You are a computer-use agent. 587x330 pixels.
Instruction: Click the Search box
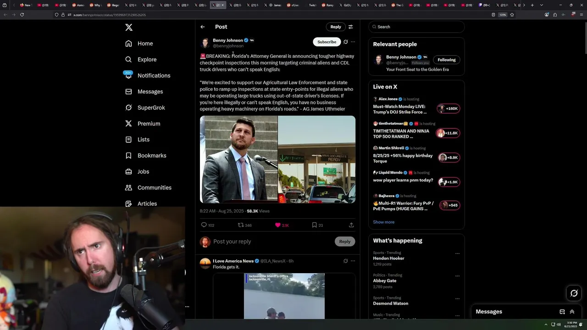(x=416, y=27)
